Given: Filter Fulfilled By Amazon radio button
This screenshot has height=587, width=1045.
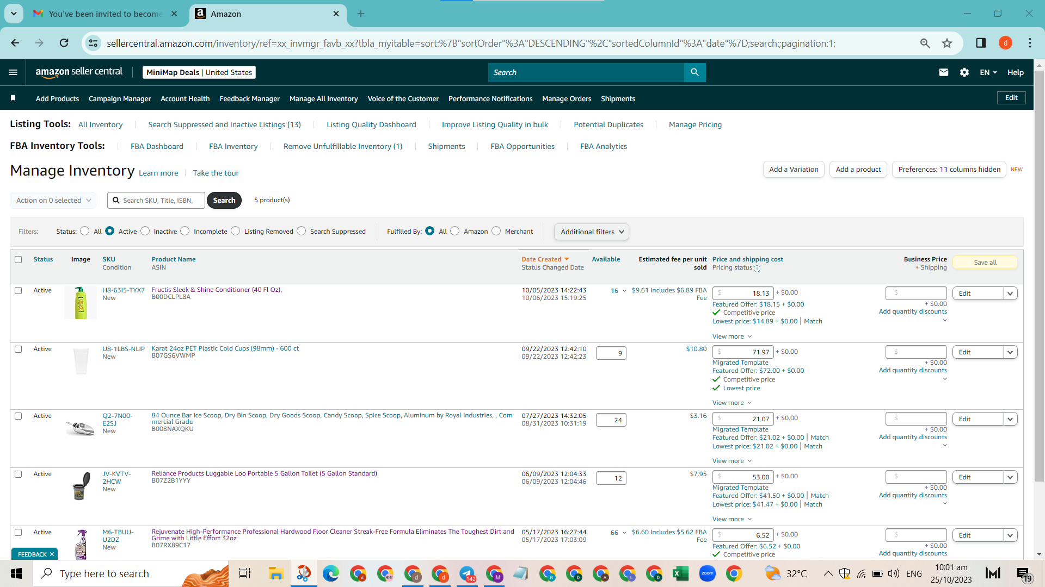Looking at the screenshot, I should coord(455,231).
